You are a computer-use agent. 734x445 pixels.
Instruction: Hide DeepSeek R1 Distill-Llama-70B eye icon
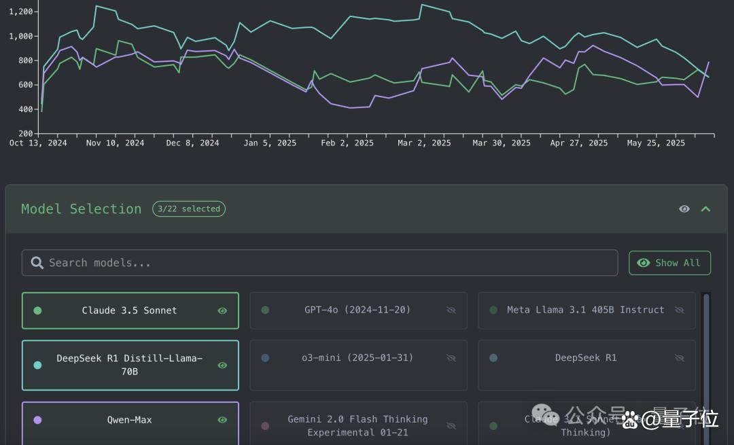click(x=222, y=365)
